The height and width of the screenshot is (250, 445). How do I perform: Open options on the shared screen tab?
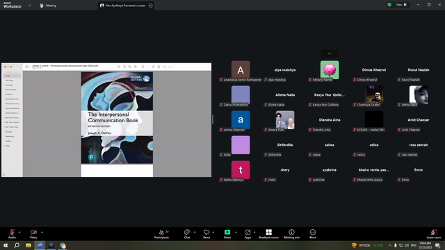[151, 6]
